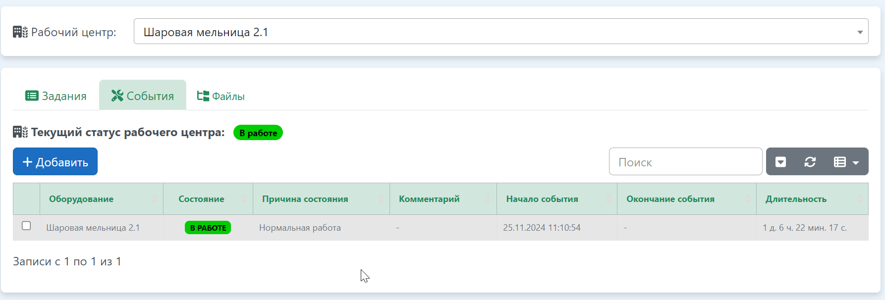The image size is (885, 300).
Task: Click the building icon beside Рабочий центр
Action: pyautogui.click(x=20, y=32)
